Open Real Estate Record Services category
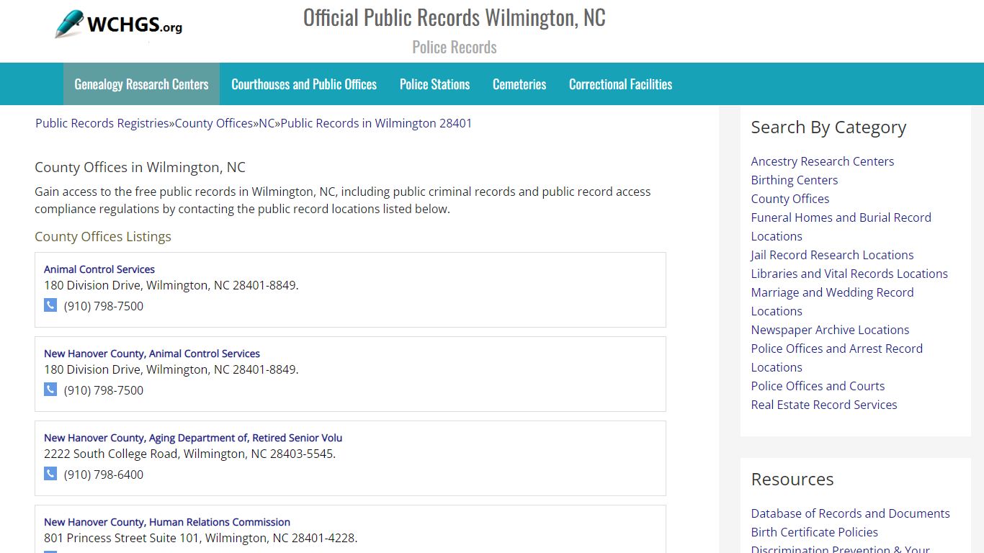The height and width of the screenshot is (553, 984). (x=824, y=405)
